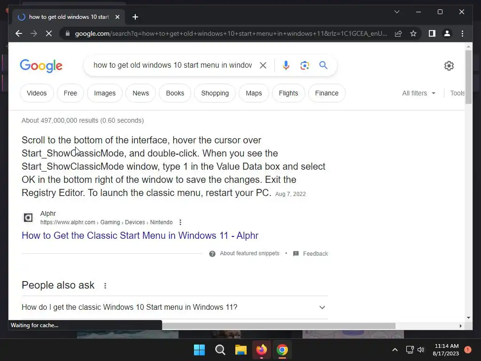Switch to Shopping results

tap(215, 93)
